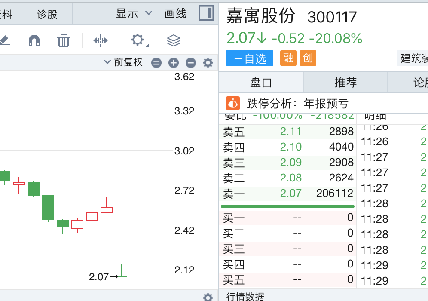This screenshot has width=428, height=301.
Task: Click the orange 融 tag
Action: coord(288,58)
